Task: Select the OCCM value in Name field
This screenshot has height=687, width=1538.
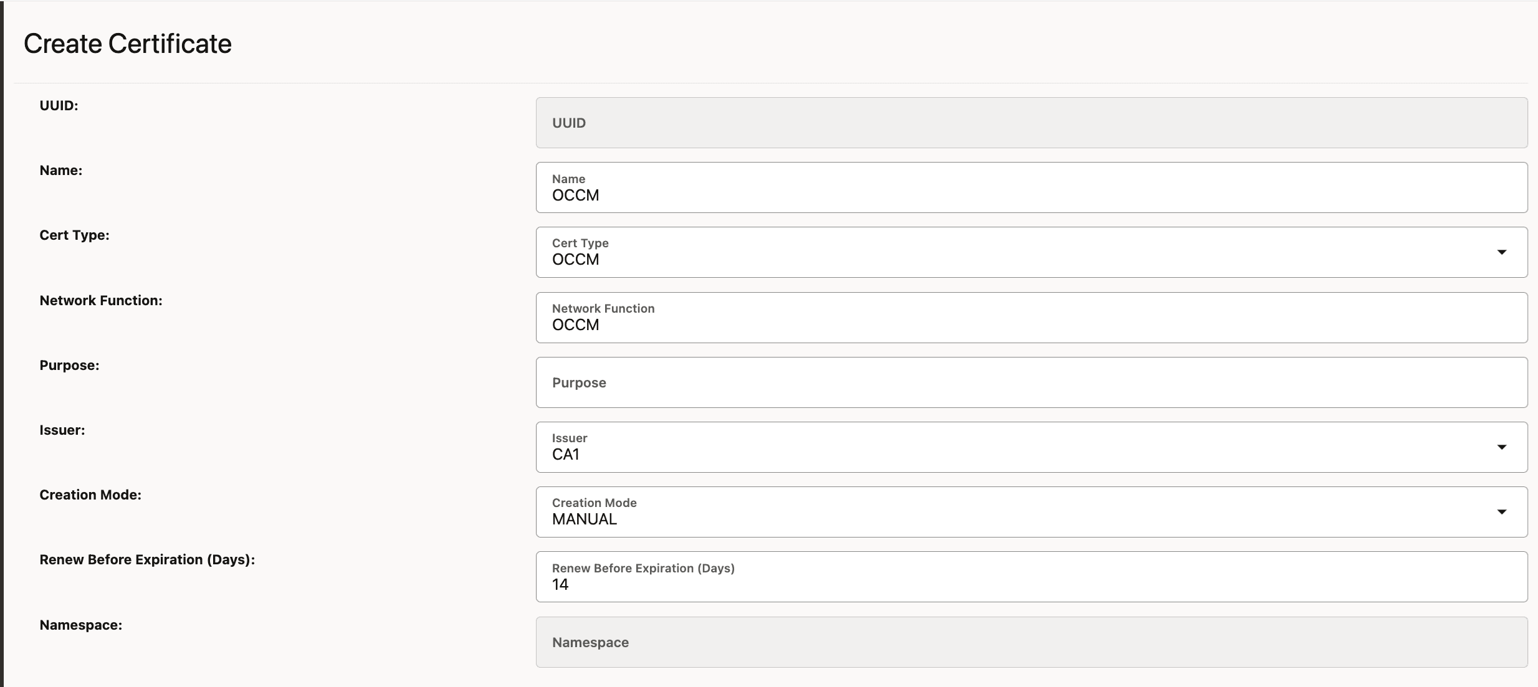Action: click(x=575, y=195)
